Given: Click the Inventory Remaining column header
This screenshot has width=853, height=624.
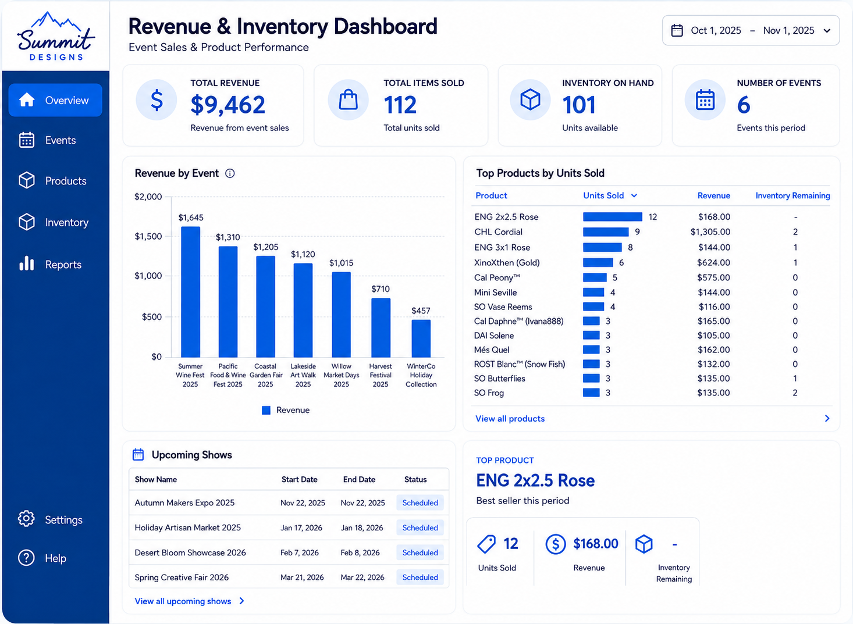Looking at the screenshot, I should point(792,196).
